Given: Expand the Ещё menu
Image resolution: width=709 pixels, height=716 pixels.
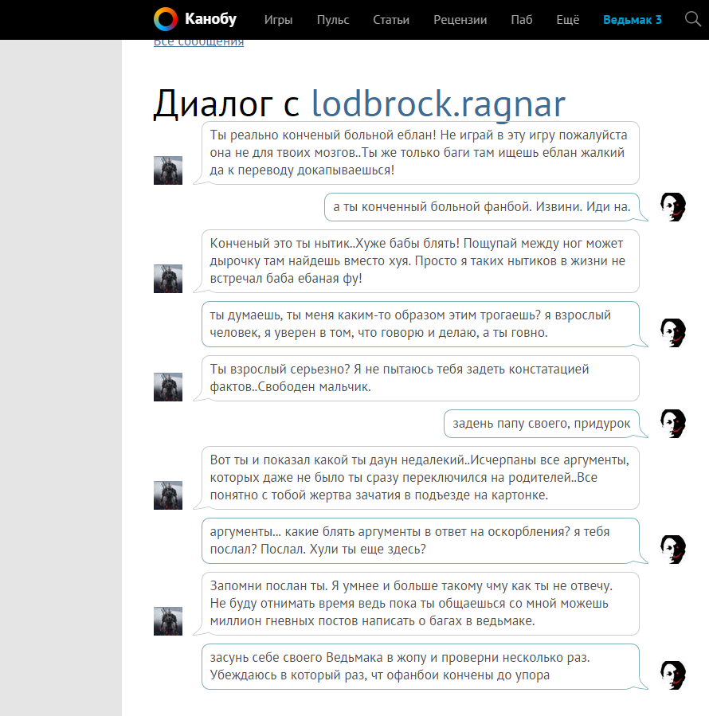Looking at the screenshot, I should coord(568,20).
